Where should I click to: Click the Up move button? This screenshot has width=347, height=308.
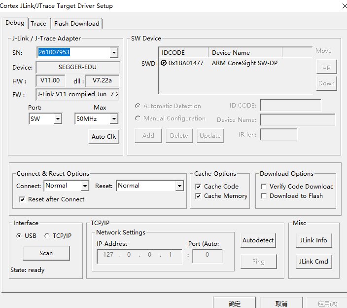(326, 67)
